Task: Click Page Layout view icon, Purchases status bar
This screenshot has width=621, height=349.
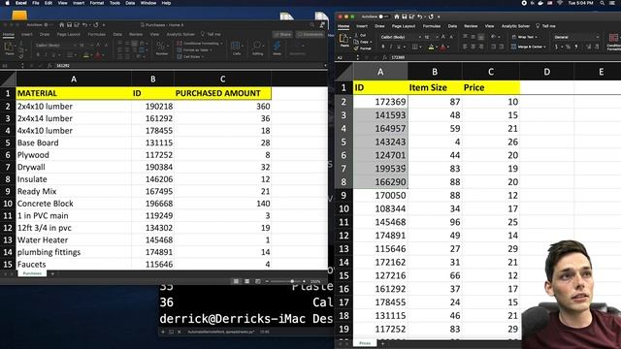Action: tap(246, 281)
